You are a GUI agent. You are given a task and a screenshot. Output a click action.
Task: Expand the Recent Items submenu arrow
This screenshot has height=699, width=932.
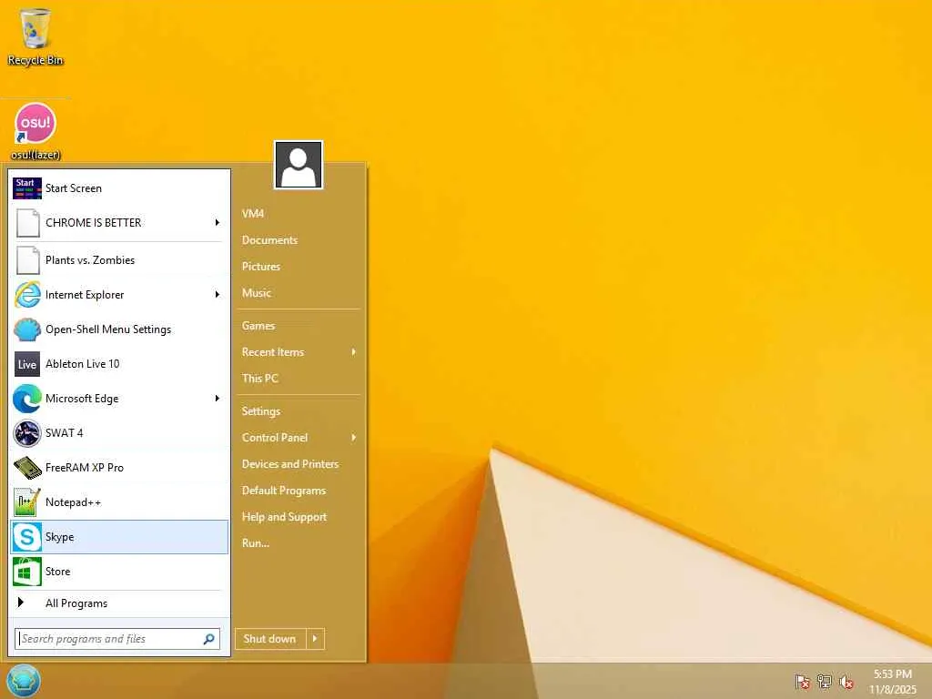click(354, 352)
